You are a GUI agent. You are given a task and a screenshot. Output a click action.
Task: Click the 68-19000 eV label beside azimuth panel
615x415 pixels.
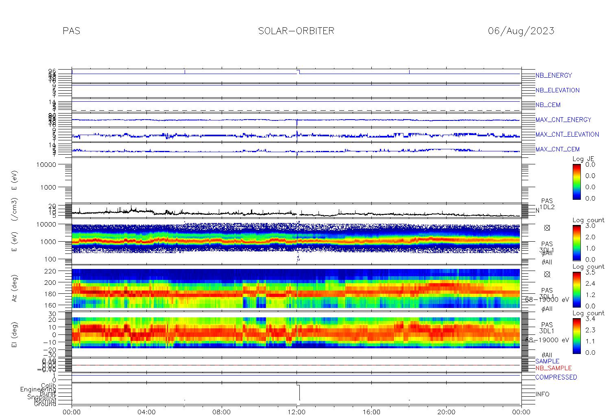[x=547, y=299]
